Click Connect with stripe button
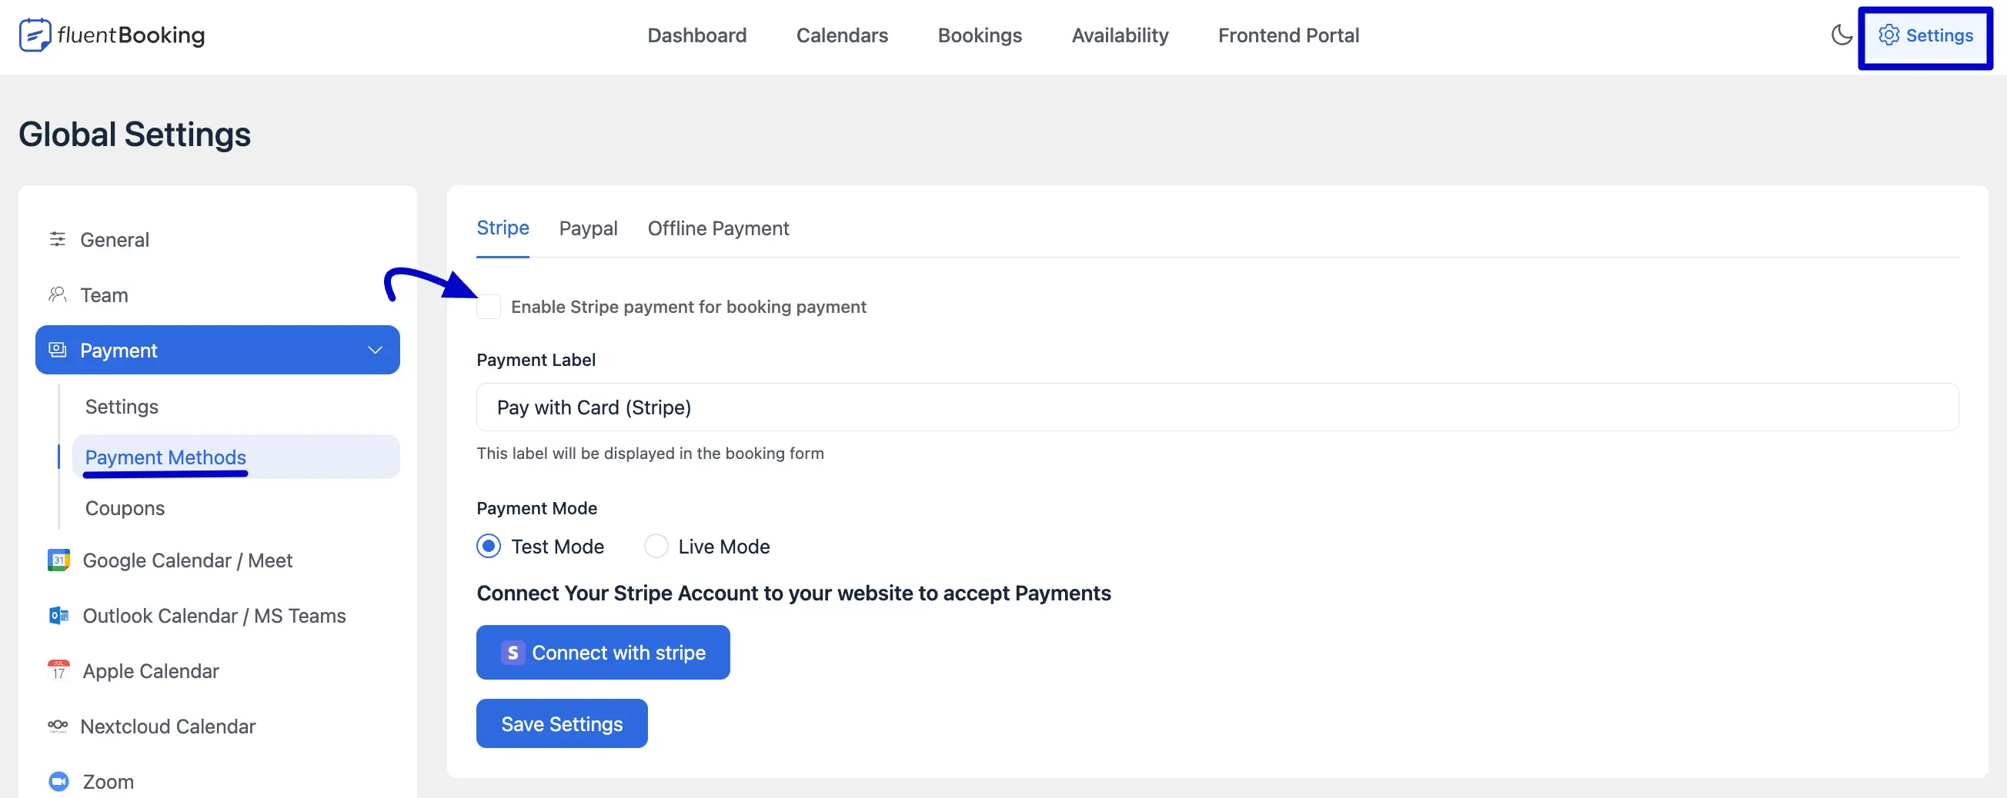Viewport: 2007px width, 798px height. pyautogui.click(x=603, y=653)
